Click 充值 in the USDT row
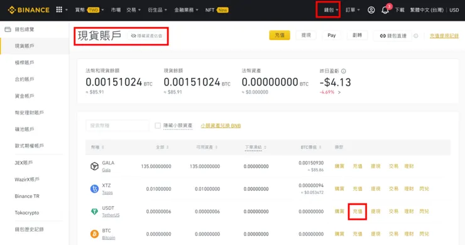 tap(358, 212)
